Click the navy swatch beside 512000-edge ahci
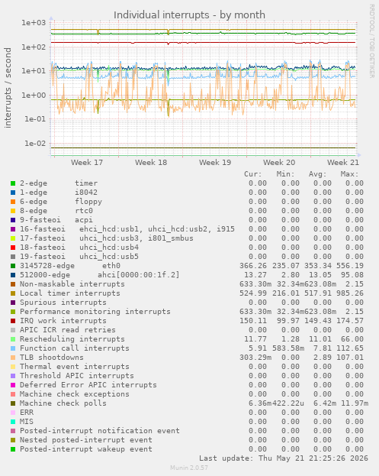The width and height of the screenshot is (379, 476). click(13, 275)
